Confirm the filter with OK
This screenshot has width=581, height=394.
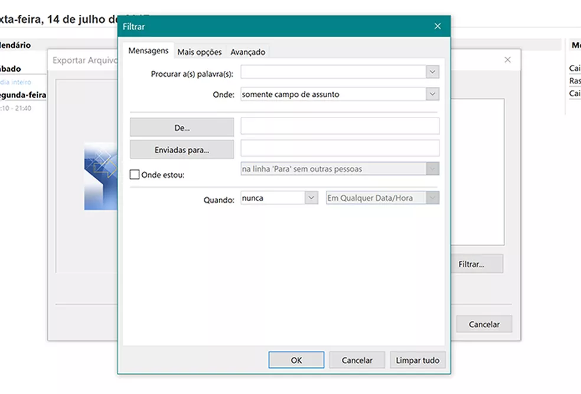(296, 360)
